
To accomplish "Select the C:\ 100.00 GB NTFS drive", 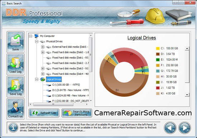I will 66,85.
